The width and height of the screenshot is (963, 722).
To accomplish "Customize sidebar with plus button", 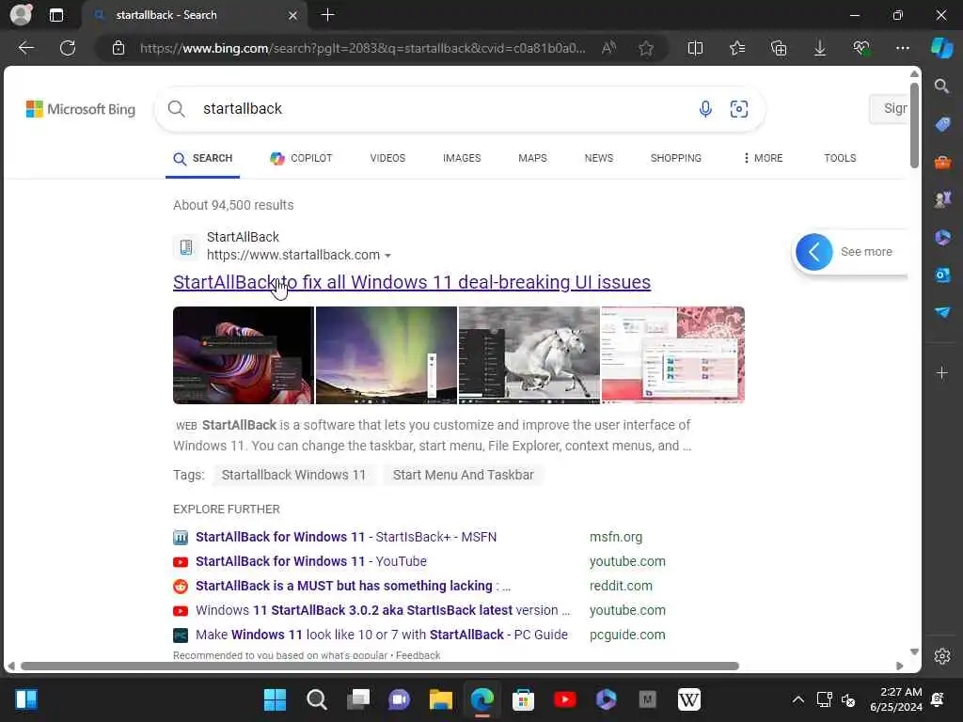I will 941,372.
